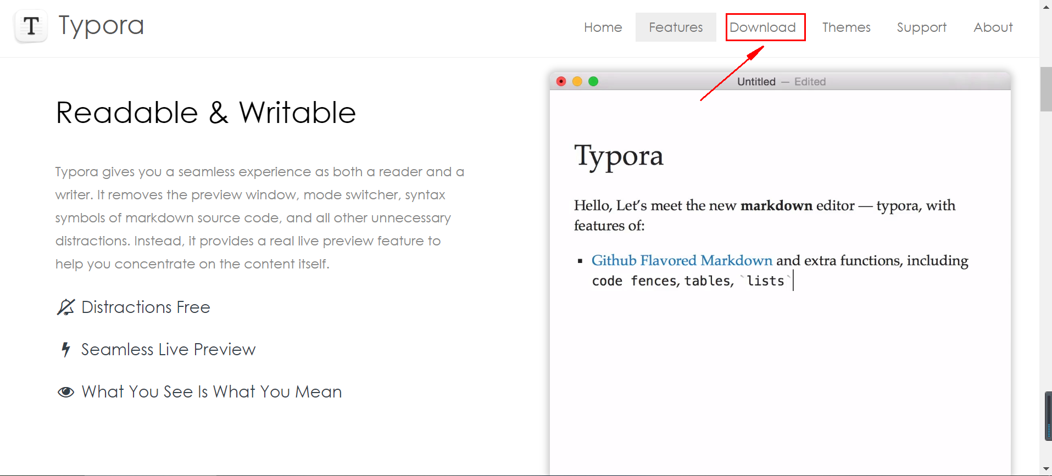Click the lightning bolt Live Preview icon
The height and width of the screenshot is (476, 1052).
click(66, 349)
